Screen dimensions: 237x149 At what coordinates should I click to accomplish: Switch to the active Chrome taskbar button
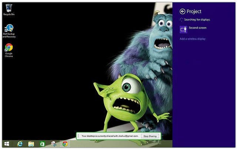[65, 144]
